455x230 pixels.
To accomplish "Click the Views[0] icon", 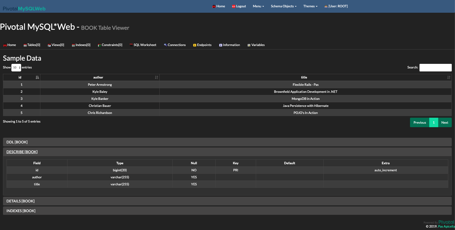I will pos(49,45).
